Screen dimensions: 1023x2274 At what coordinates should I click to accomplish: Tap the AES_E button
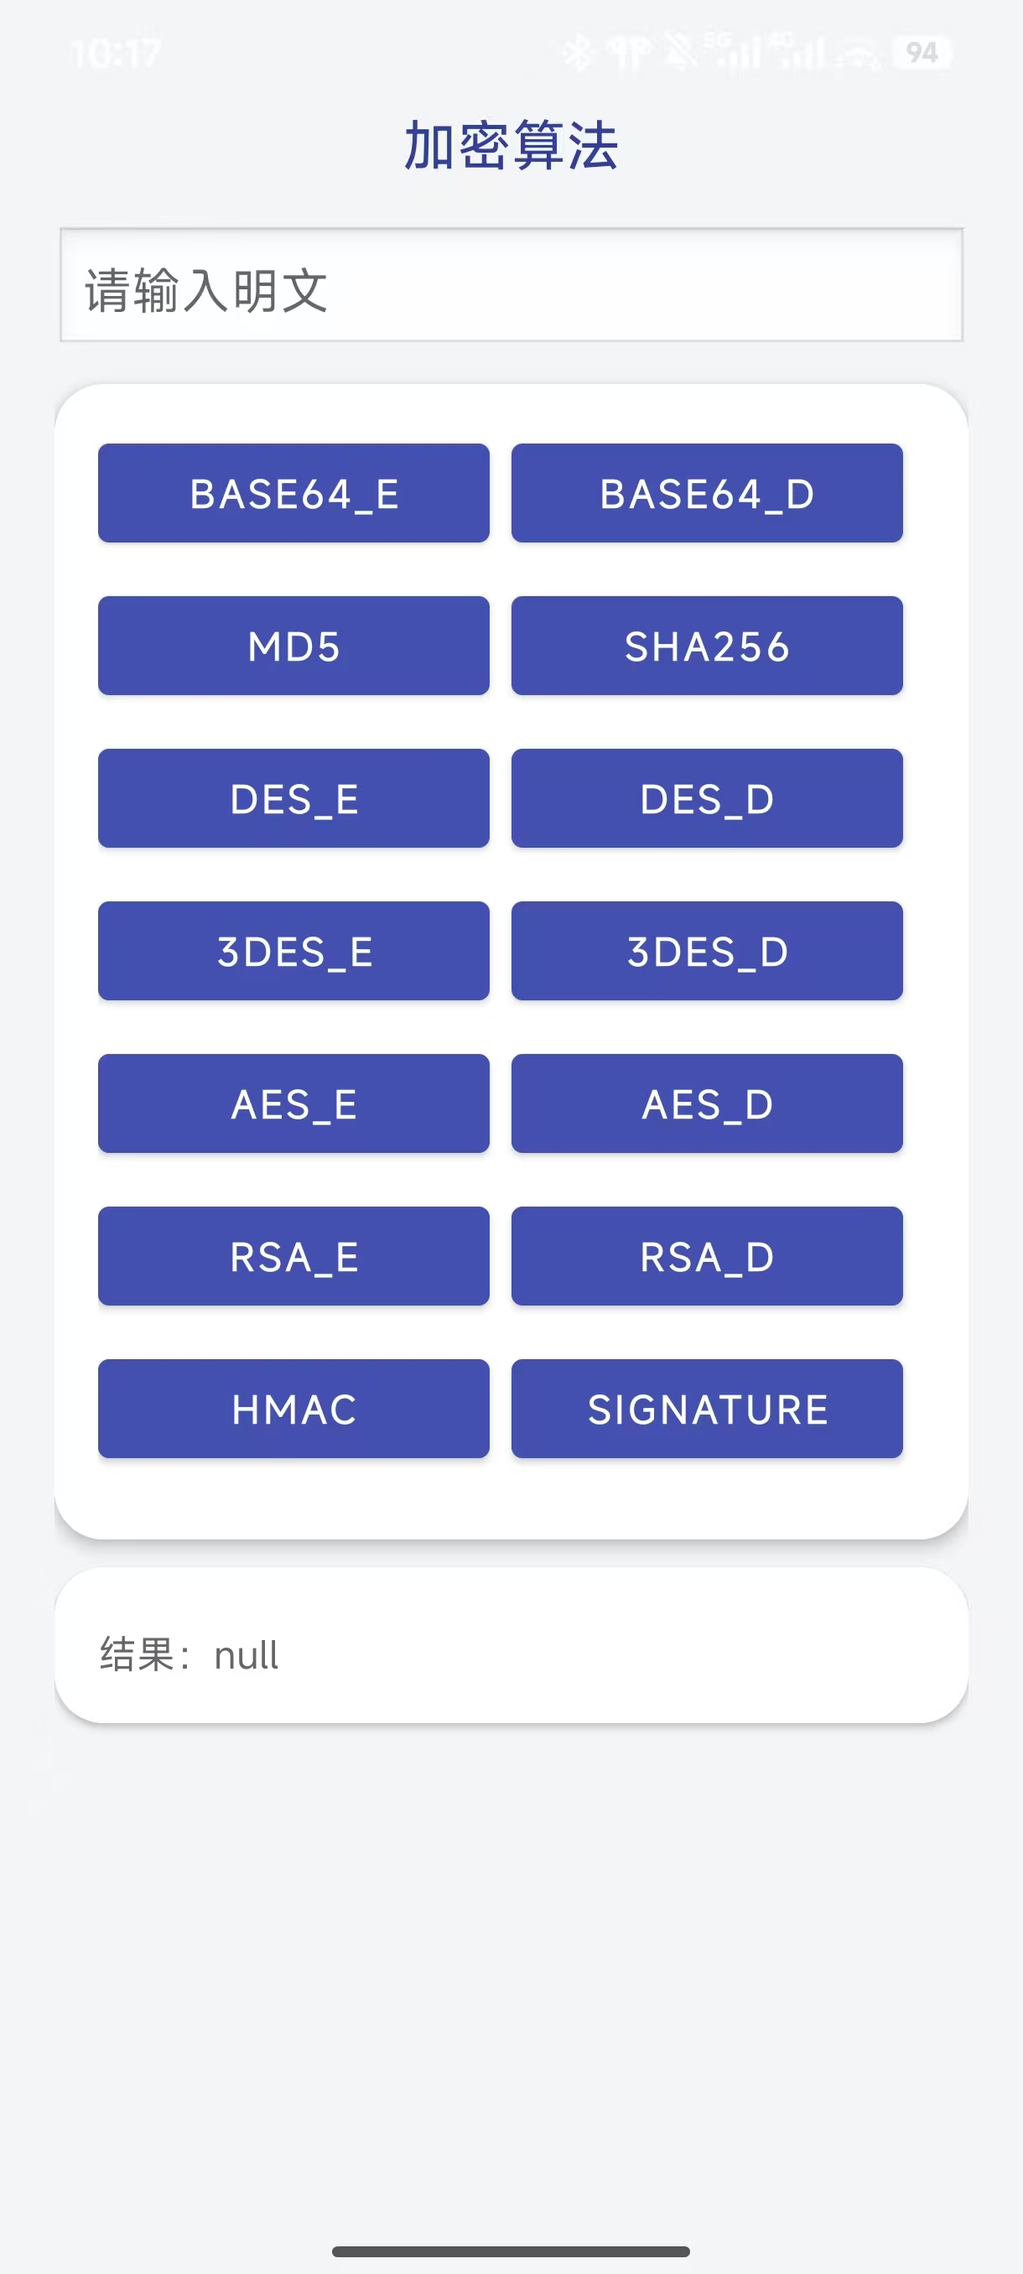coord(293,1103)
